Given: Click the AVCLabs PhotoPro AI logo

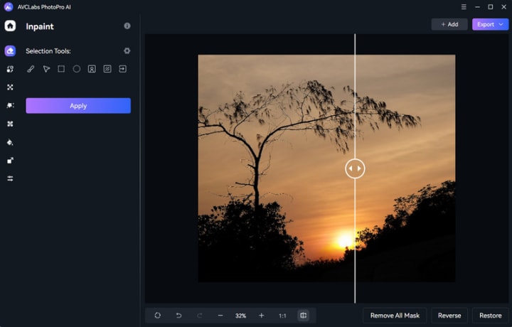Looking at the screenshot, I should pyautogui.click(x=9, y=7).
